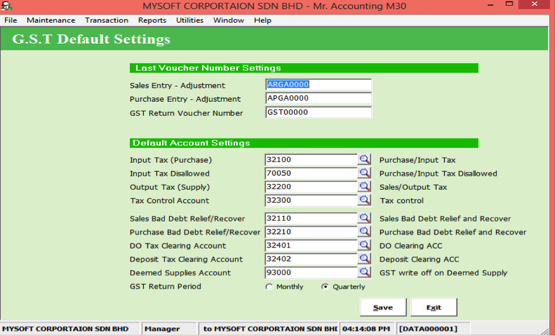Screen dimensions: 555x336
Task: Select Quarterly GST return period
Action: [x=326, y=287]
